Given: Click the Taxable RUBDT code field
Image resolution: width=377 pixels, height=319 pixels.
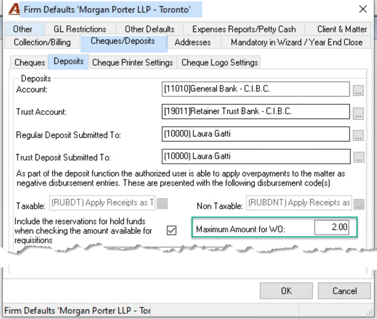Looking at the screenshot, I should (x=102, y=203).
